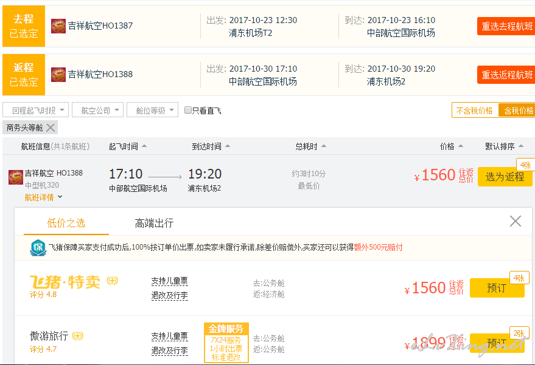Sort flights by 起飞时间
Viewport: 535px width, 365px height.
point(127,146)
